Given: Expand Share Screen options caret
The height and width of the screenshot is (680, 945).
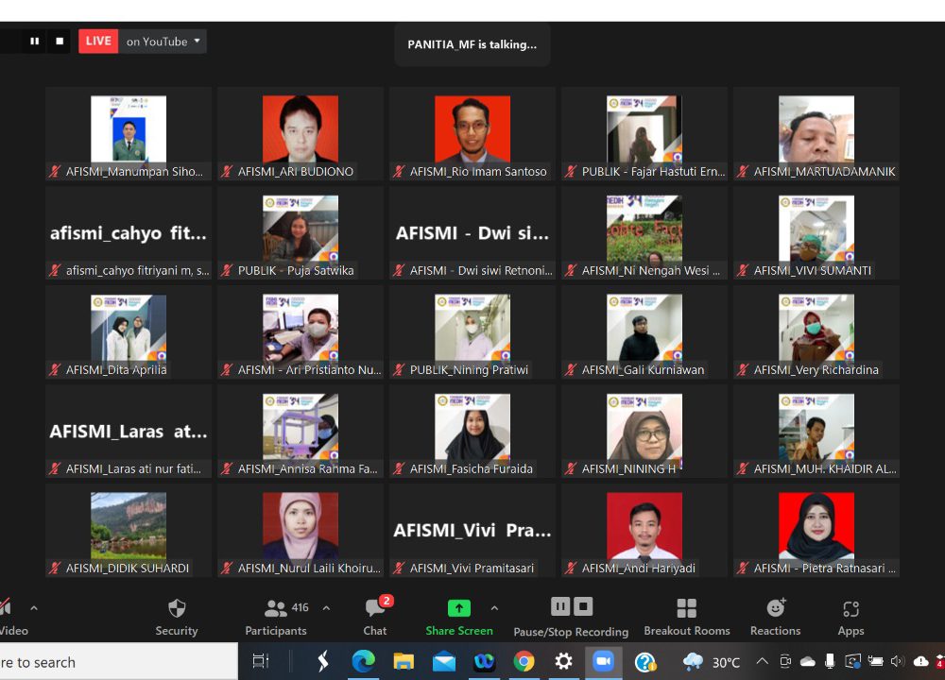Looking at the screenshot, I should tap(494, 608).
